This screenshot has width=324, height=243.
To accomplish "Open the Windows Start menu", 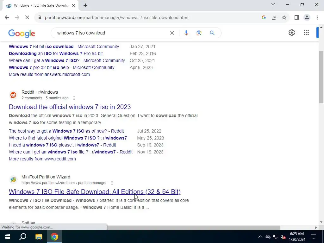I will tap(8, 237).
